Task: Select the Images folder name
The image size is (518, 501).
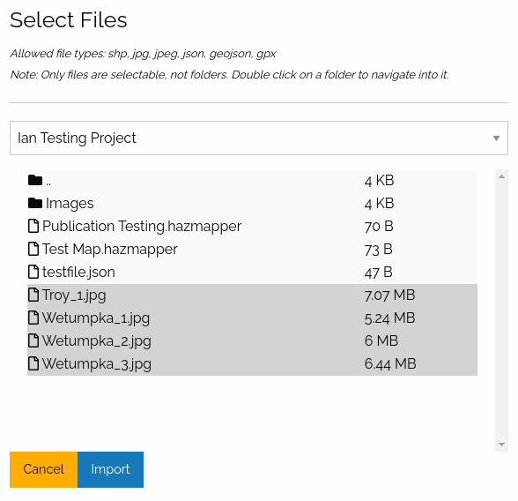Action: [x=70, y=204]
